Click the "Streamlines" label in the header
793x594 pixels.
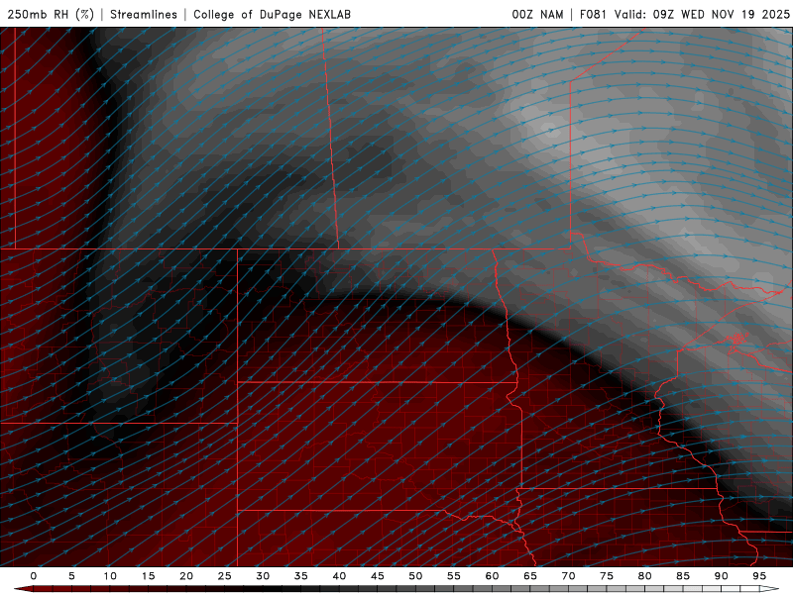coord(144,14)
